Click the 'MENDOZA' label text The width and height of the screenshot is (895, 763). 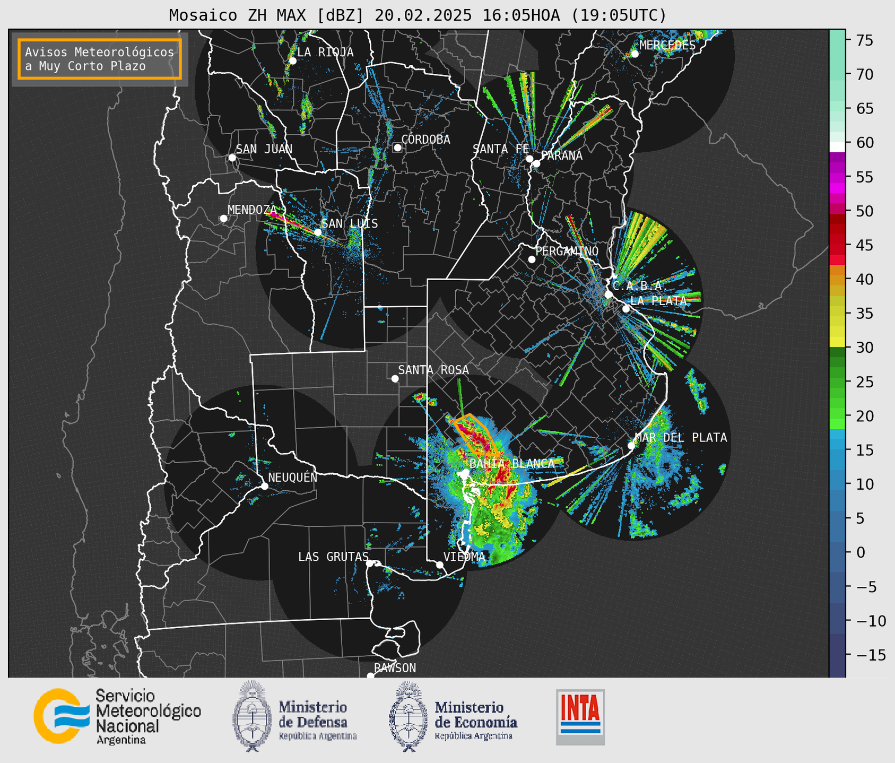pyautogui.click(x=252, y=210)
